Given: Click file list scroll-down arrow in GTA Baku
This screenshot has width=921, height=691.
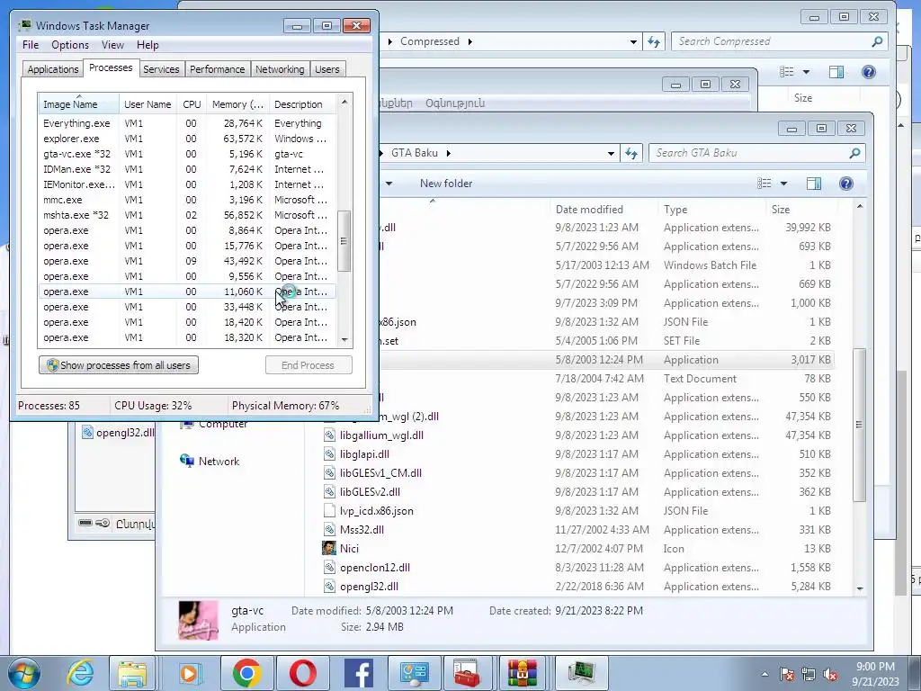Looking at the screenshot, I should 860,588.
